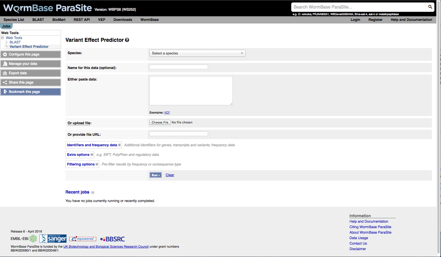The width and height of the screenshot is (441, 257).
Task: Switch to the Jobs tab
Action: [6, 26]
